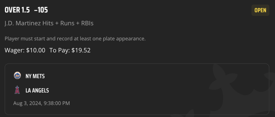Screen dimensions: 275x117
Task: Click the 9:38:00 PM start time
Action: (57, 103)
